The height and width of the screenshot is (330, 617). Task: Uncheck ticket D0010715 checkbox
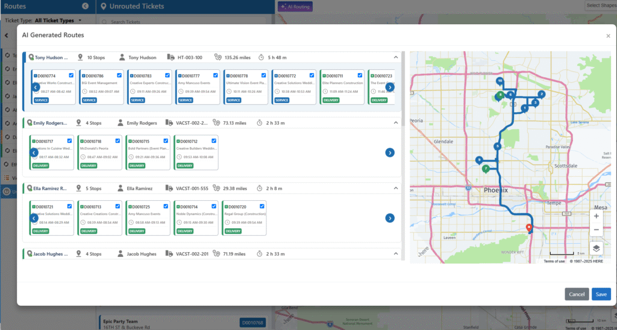(x=165, y=141)
